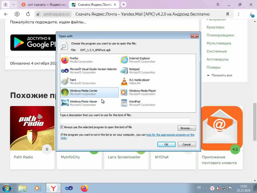Open the Браузеры category link
The height and width of the screenshot is (193, 257).
[x=215, y=27]
